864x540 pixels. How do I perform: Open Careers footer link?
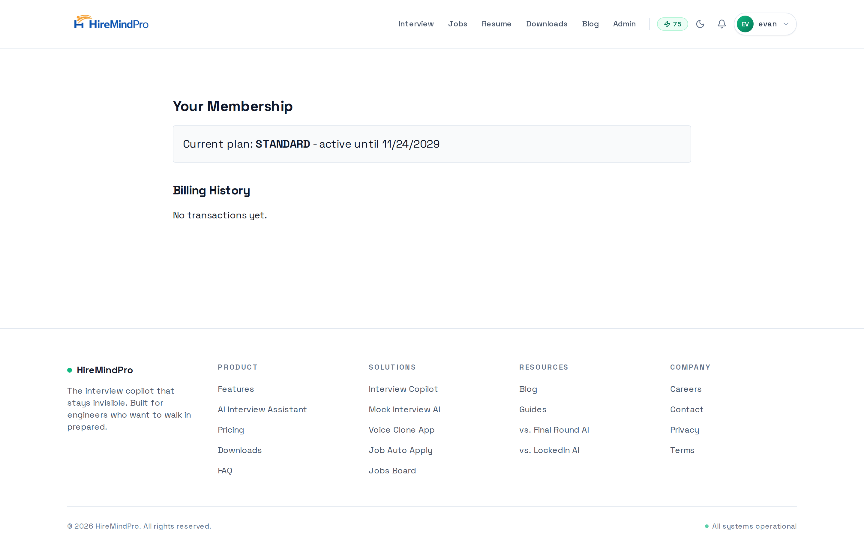pos(685,389)
